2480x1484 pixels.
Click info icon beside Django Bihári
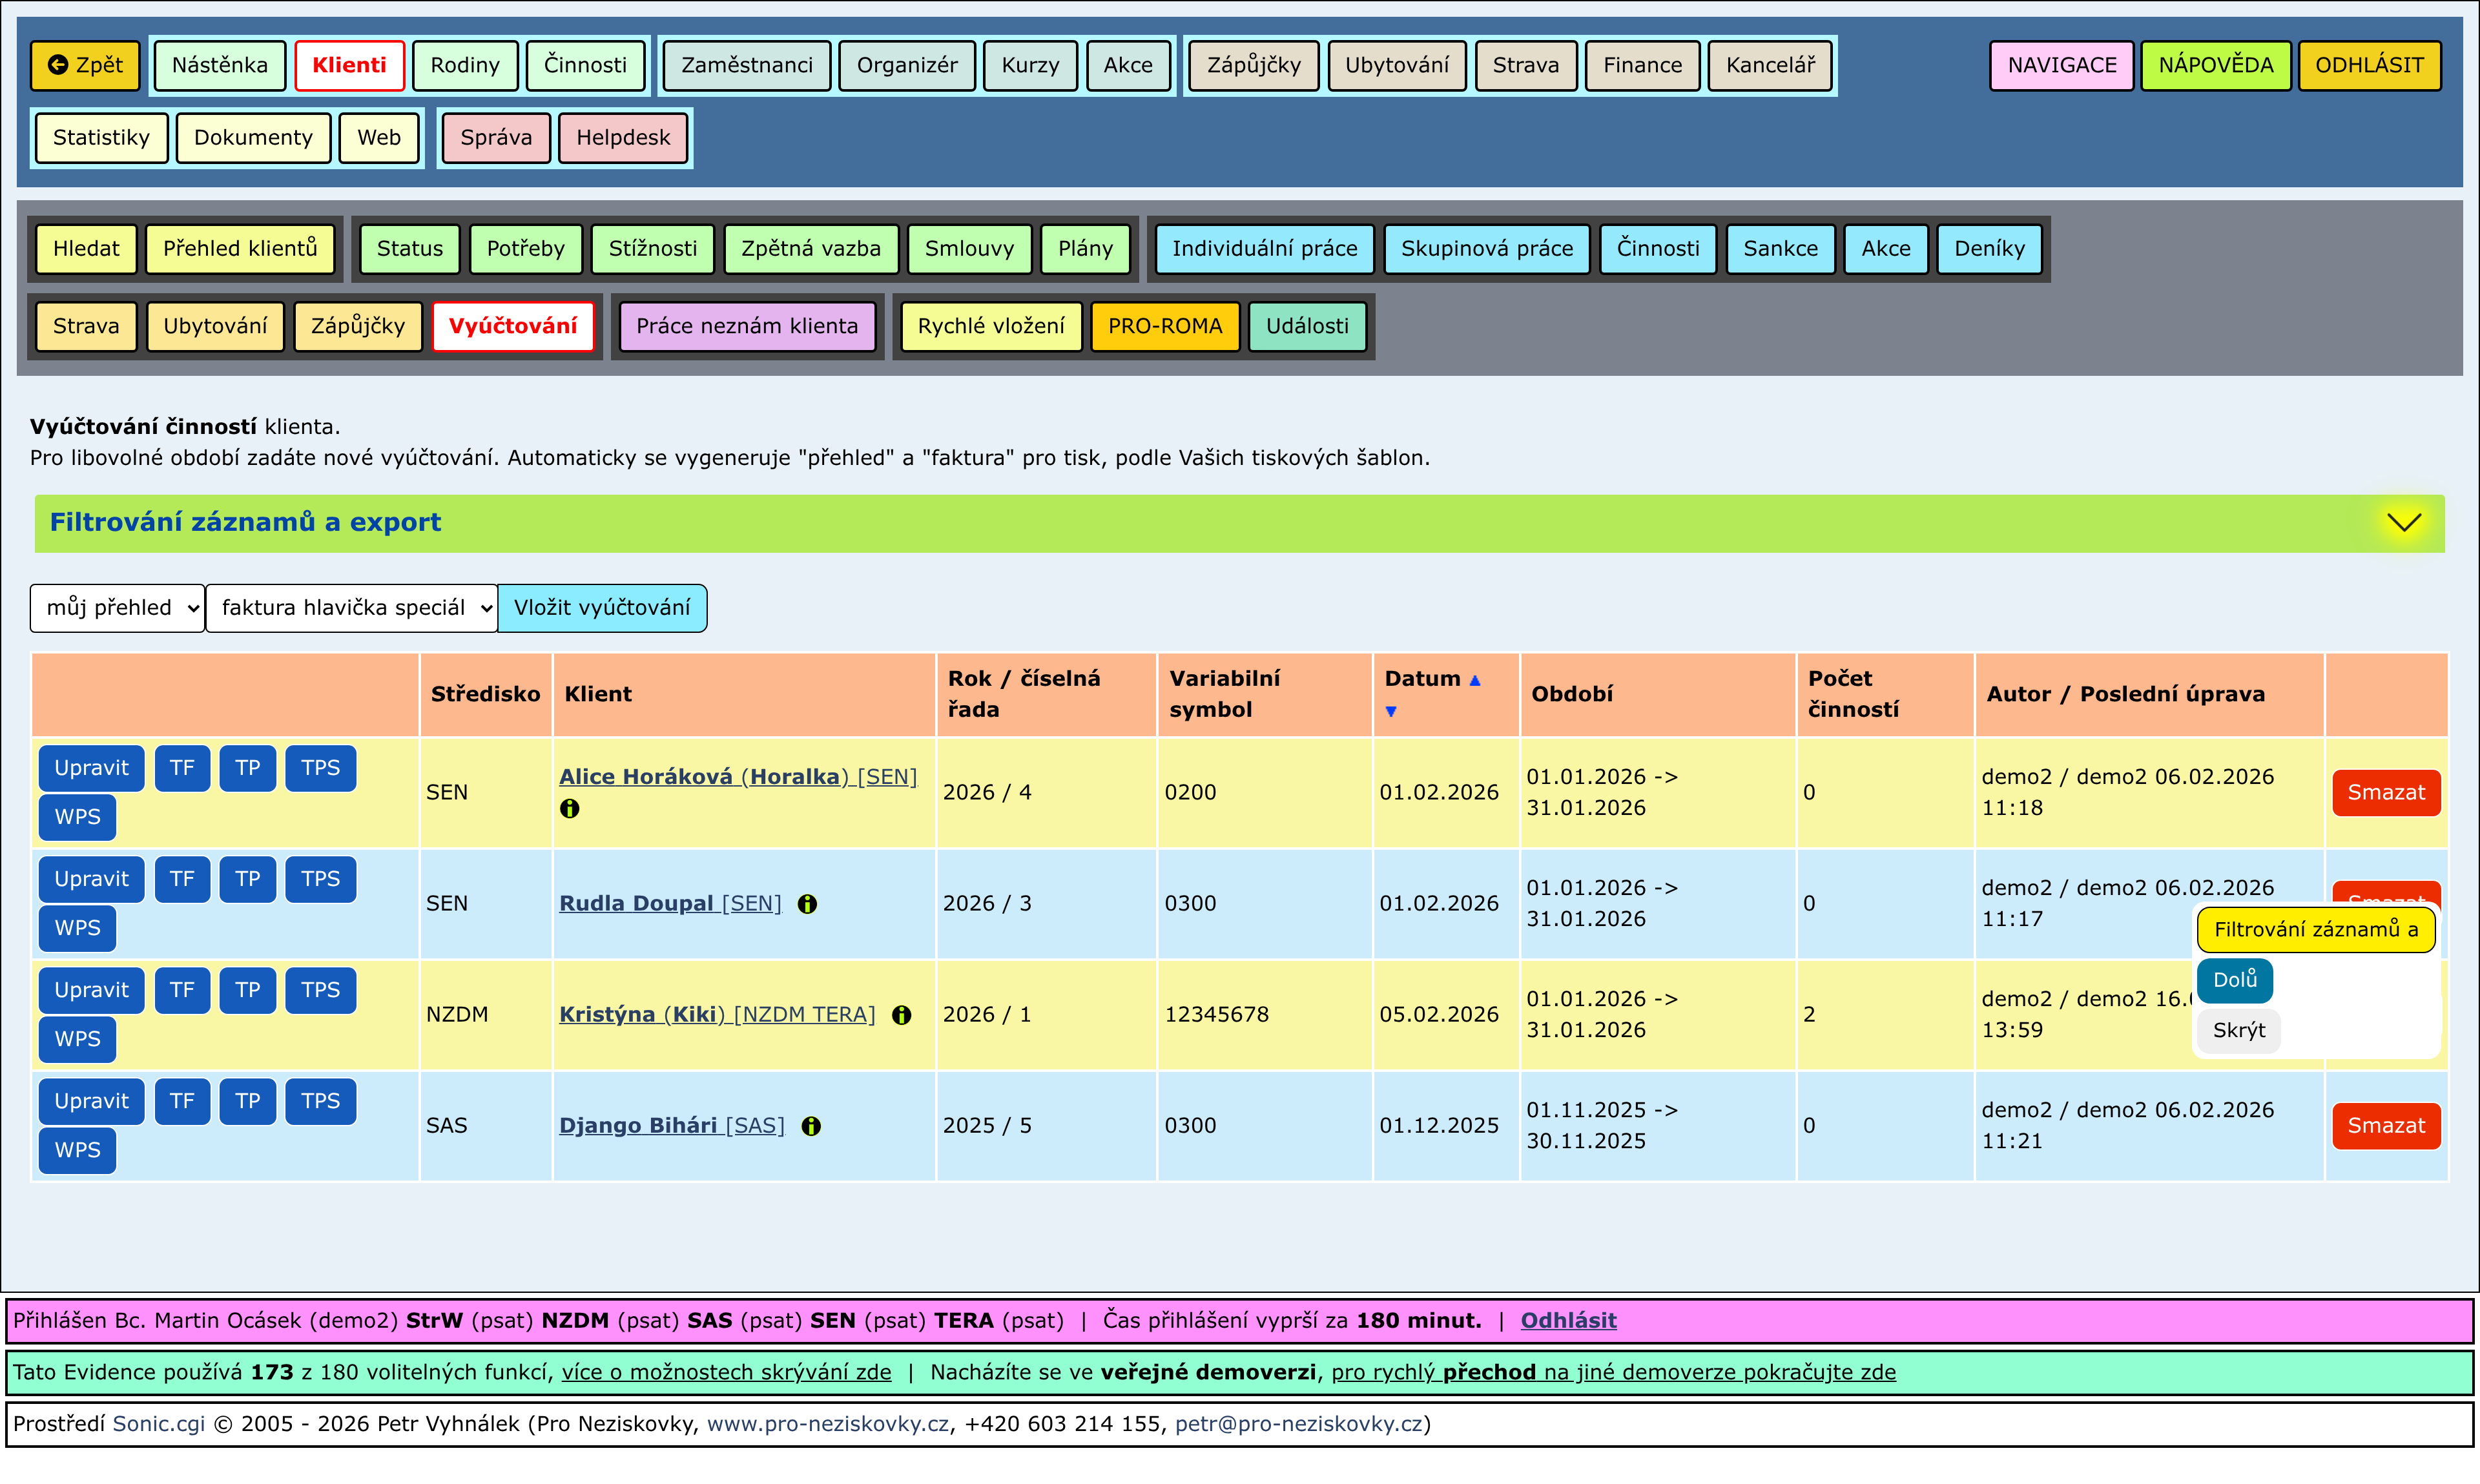point(811,1126)
